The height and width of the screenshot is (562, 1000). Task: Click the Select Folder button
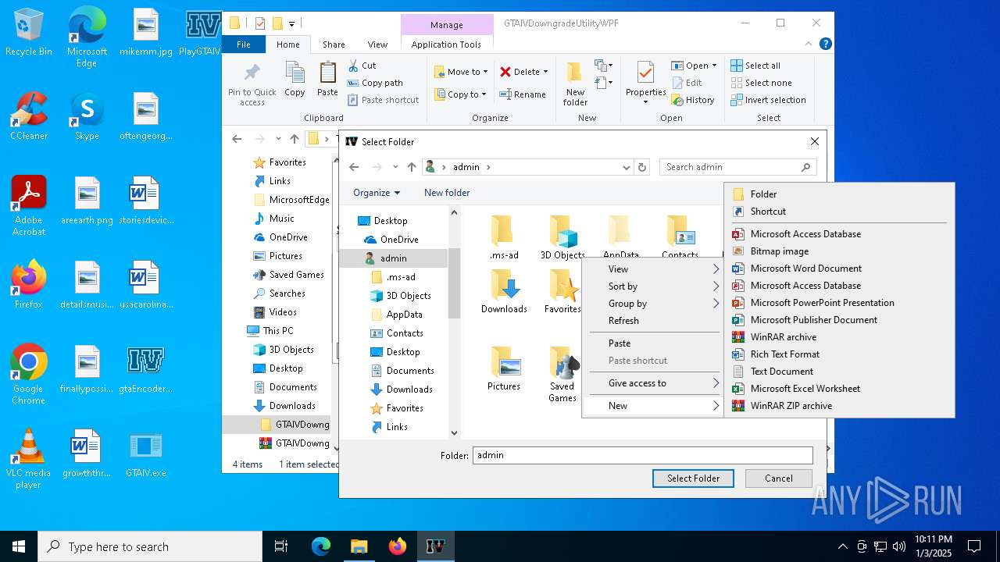click(693, 478)
